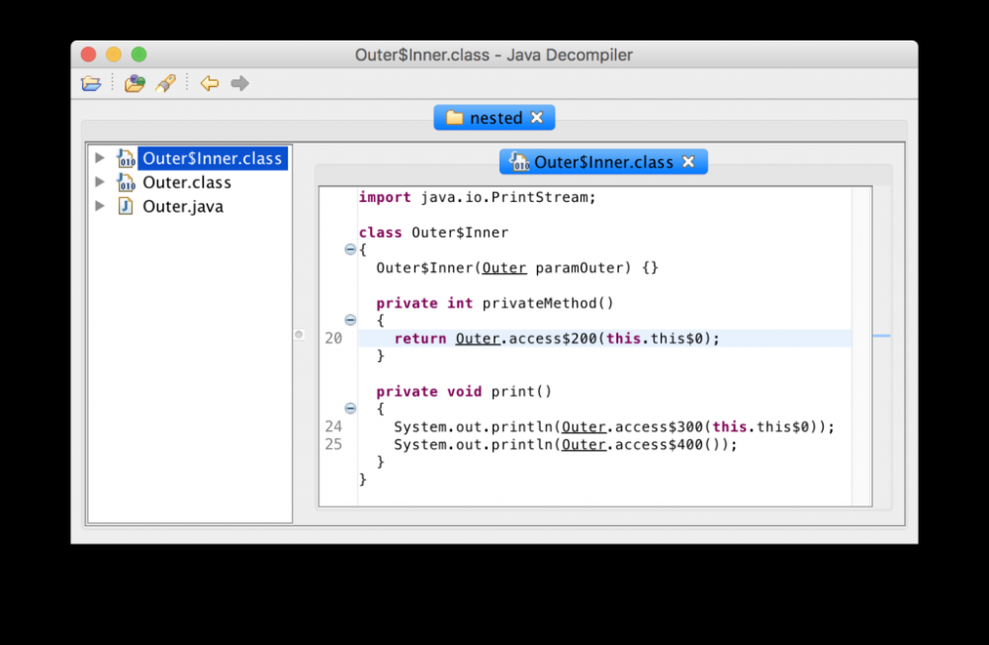The width and height of the screenshot is (989, 645).
Task: Go forward with the right arrow icon
Action: click(x=239, y=83)
